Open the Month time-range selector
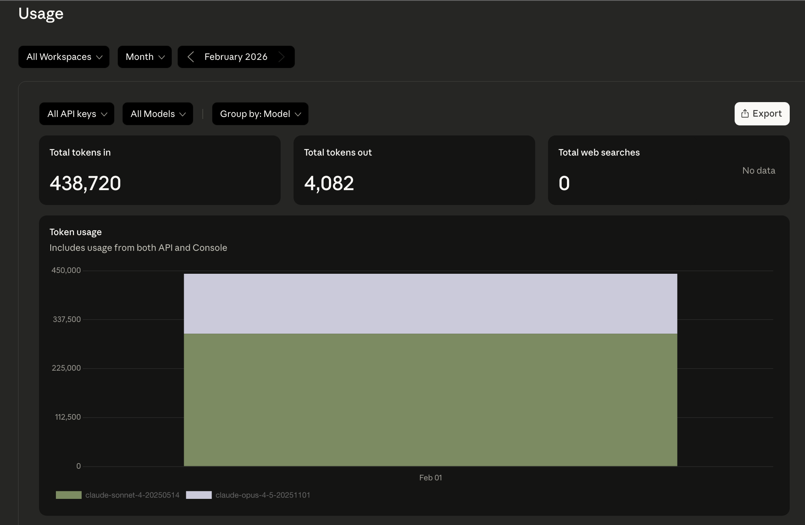Screen dimensions: 805x525 144,57
